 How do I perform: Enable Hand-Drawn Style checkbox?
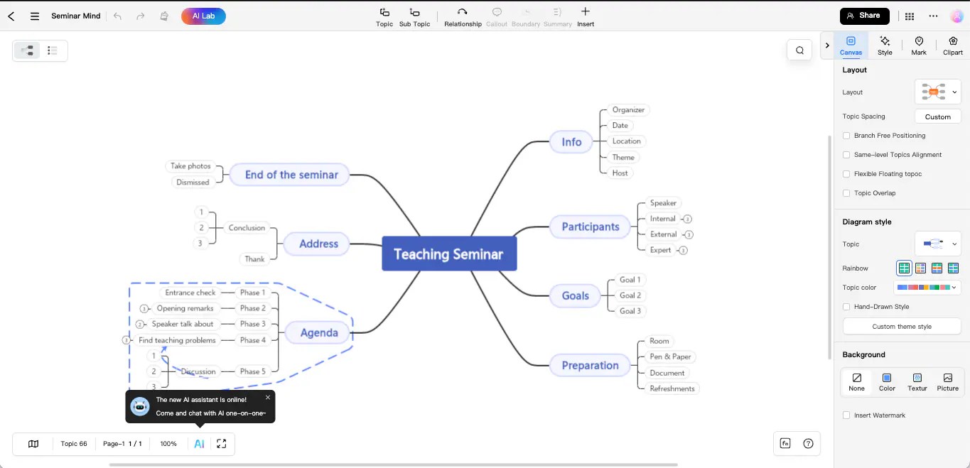tap(846, 307)
